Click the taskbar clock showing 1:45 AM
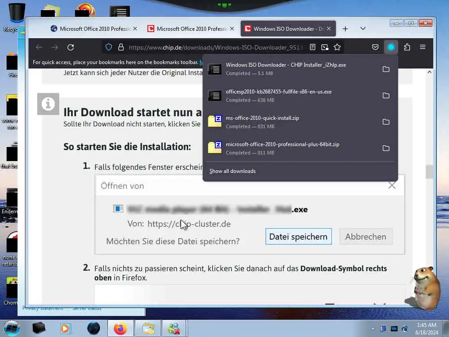Image resolution: width=449 pixels, height=337 pixels. coord(427,328)
